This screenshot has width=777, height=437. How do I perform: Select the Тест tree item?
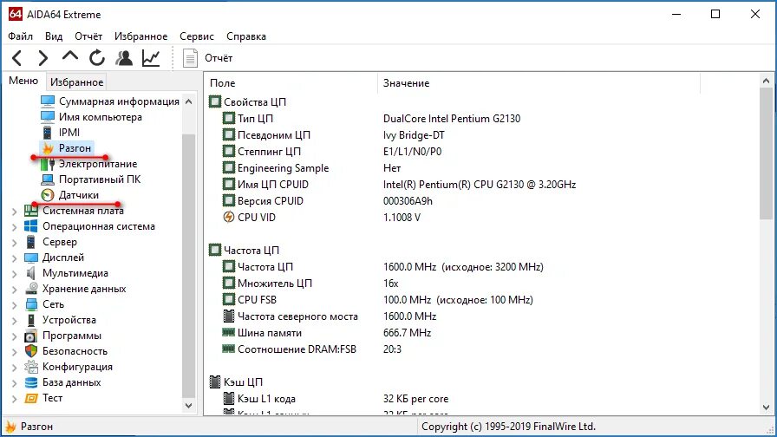[52, 398]
